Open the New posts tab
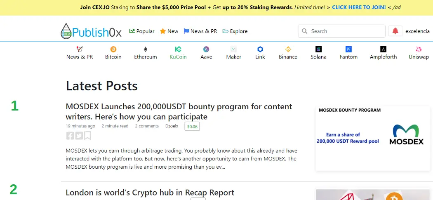This screenshot has height=200, width=433. pyautogui.click(x=169, y=31)
